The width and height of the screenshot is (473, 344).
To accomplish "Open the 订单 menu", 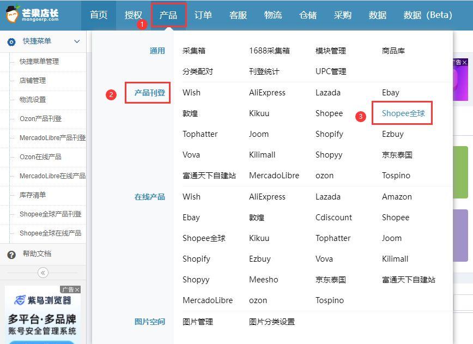I will pos(203,15).
